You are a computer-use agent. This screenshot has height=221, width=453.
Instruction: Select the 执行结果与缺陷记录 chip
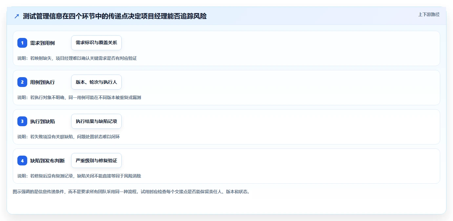point(96,121)
